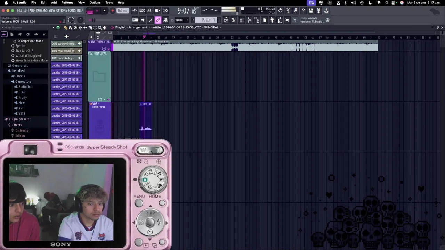Screen dimensions: 445x250
Task: Toggle the overdub blend recording icon
Action: tap(157, 11)
